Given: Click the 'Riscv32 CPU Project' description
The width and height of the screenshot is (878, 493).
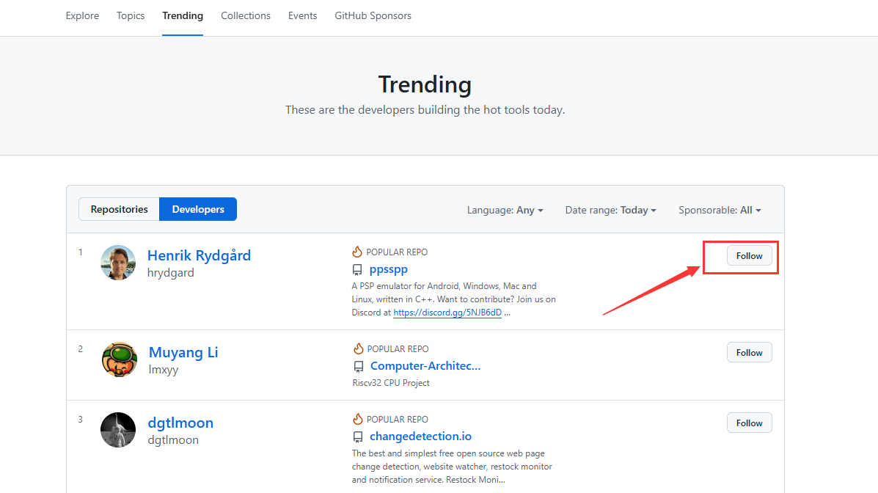Looking at the screenshot, I should coord(391,383).
